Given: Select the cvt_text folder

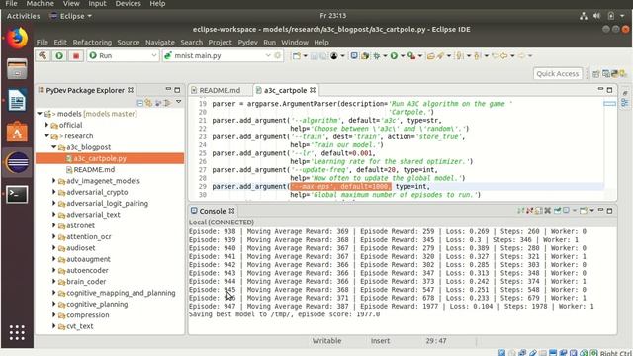Looking at the screenshot, I should pos(79,326).
